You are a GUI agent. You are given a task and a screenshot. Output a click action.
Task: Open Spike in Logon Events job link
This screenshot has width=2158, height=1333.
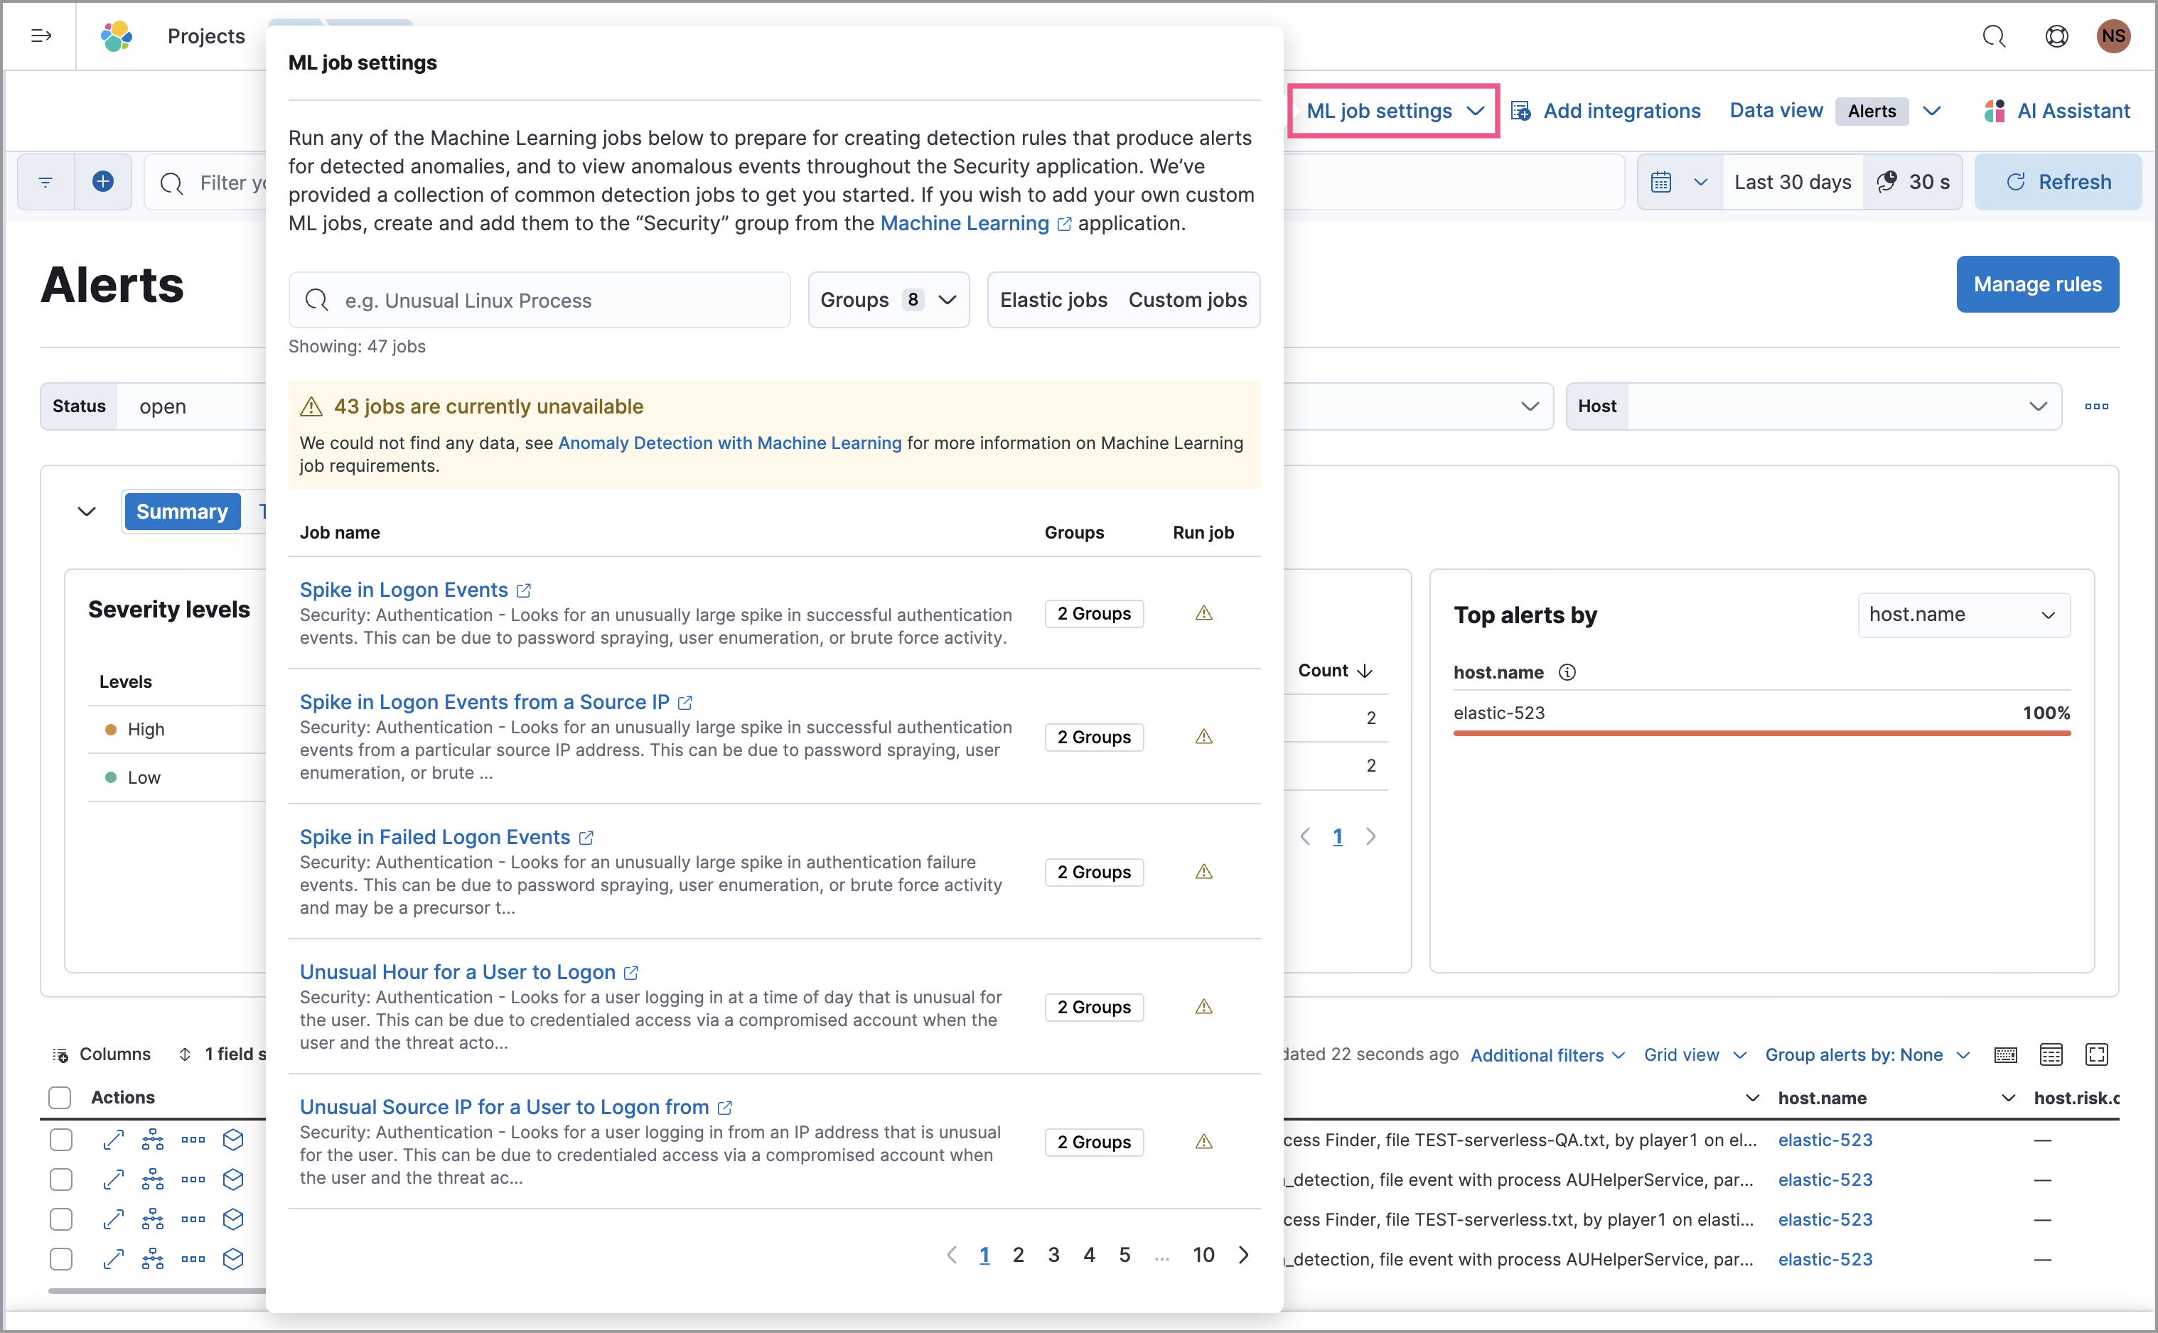(404, 590)
